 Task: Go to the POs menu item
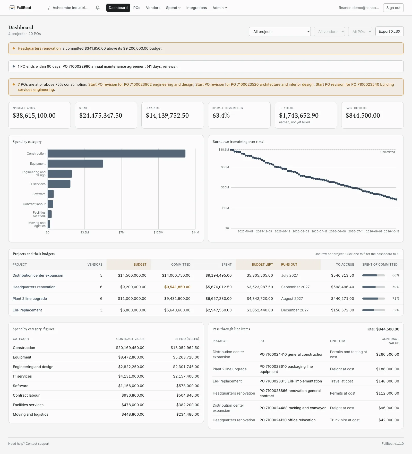click(137, 8)
